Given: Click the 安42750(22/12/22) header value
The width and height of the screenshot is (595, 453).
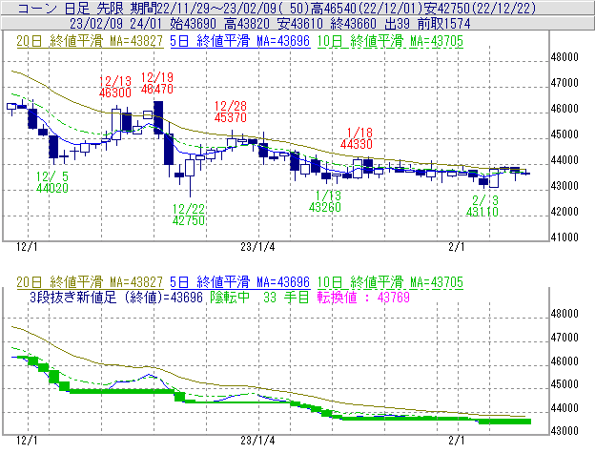Looking at the screenshot, I should tap(480, 8).
